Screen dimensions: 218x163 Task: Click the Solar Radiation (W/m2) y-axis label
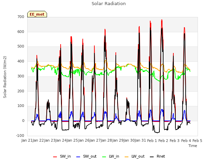tap(5, 77)
